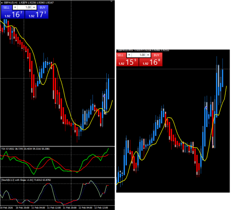247x210 pixels.
Task: Click the blue trade entry arrow on M15 chart
Action: [x=206, y=107]
